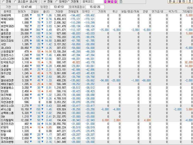This screenshot has width=193, height=145.
Task: Select the 셀트리온 stock row name
Action: click(x=6, y=33)
